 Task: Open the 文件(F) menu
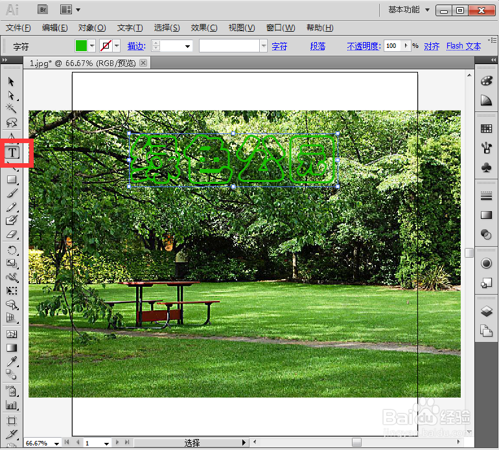(x=18, y=28)
